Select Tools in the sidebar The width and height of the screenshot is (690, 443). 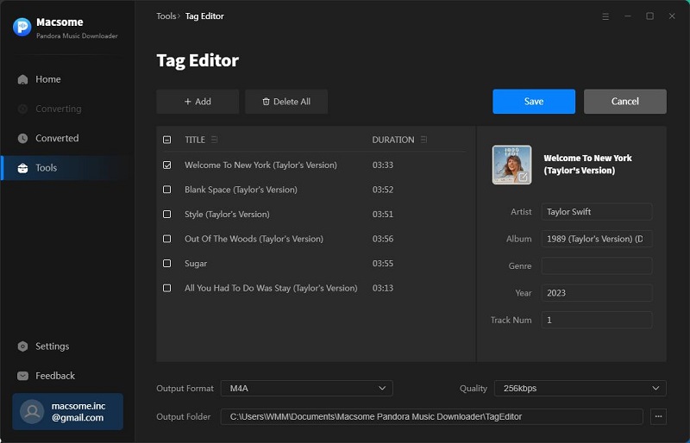point(66,167)
